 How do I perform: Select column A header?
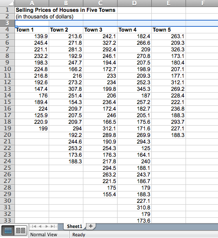(32, 3)
